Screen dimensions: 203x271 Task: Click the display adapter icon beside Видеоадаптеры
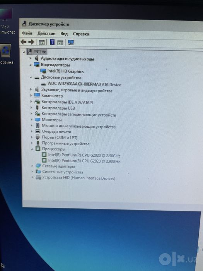[37, 65]
